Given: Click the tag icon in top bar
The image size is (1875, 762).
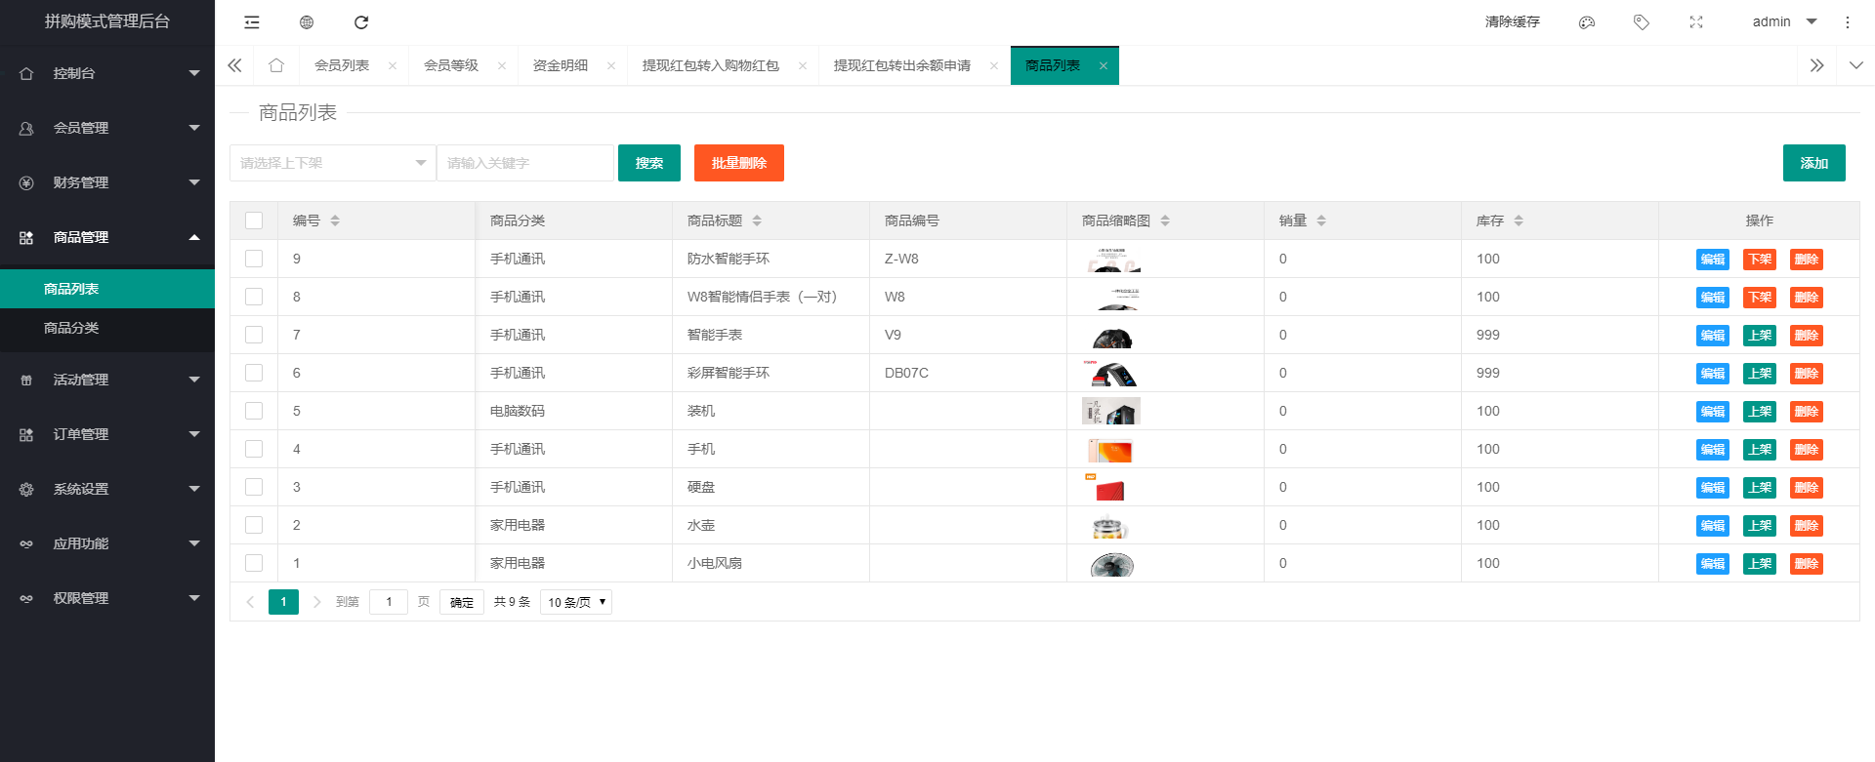Looking at the screenshot, I should [x=1642, y=22].
